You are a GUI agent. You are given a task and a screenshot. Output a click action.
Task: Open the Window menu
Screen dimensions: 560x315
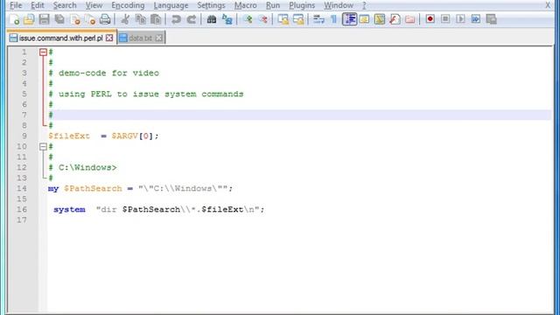[339, 5]
